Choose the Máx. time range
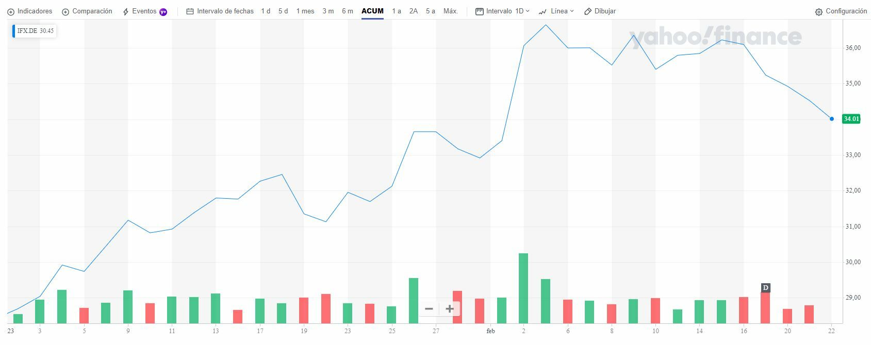This screenshot has height=345, width=871. [x=450, y=11]
